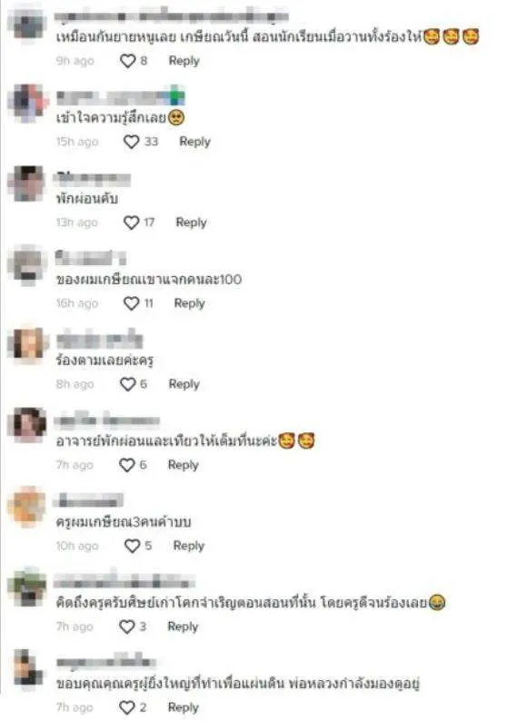Open username of the 16h ago commenter

[x=91, y=258]
